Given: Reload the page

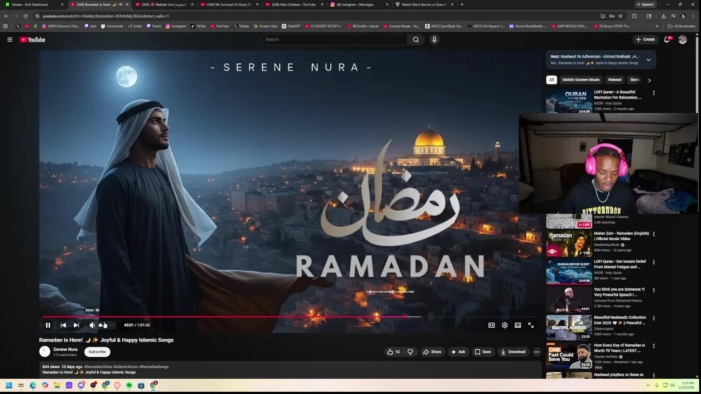Looking at the screenshot, I should coord(25,16).
